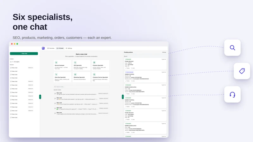253x142 pixels.
Task: Click the large headset icon tile
Action: [x=232, y=94]
